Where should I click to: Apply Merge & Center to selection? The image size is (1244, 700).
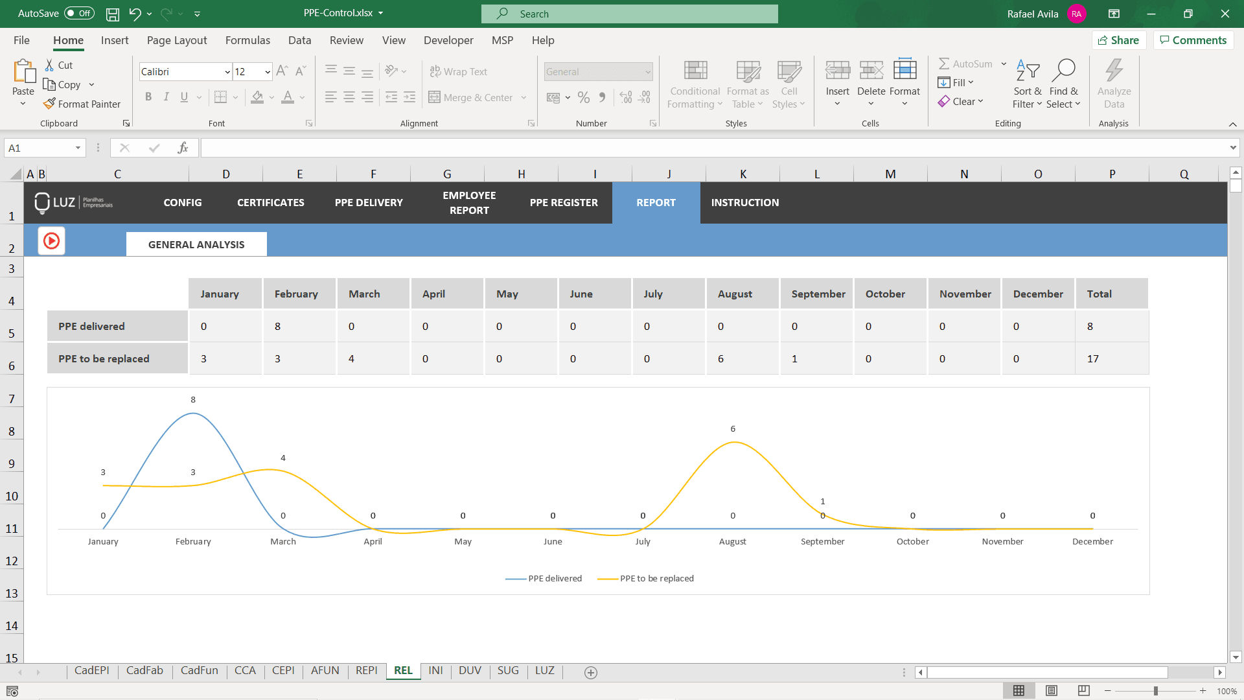click(x=477, y=97)
